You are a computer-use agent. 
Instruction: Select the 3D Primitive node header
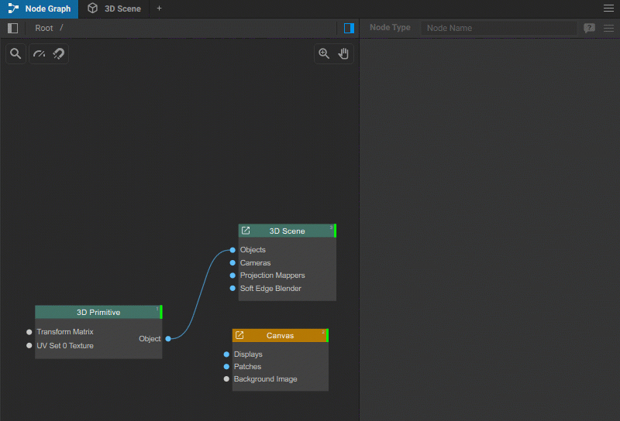pos(98,312)
